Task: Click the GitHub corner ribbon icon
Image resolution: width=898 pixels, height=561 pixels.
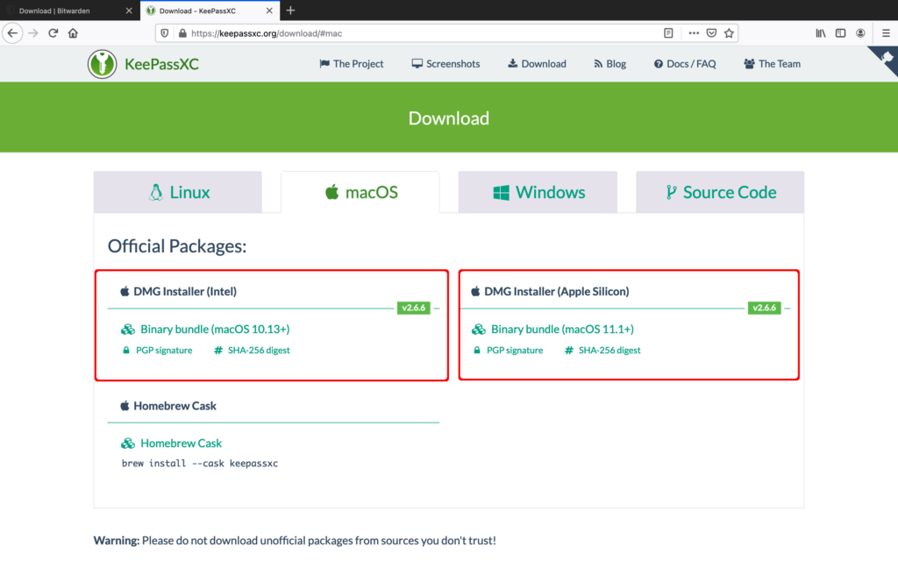Action: [886, 59]
